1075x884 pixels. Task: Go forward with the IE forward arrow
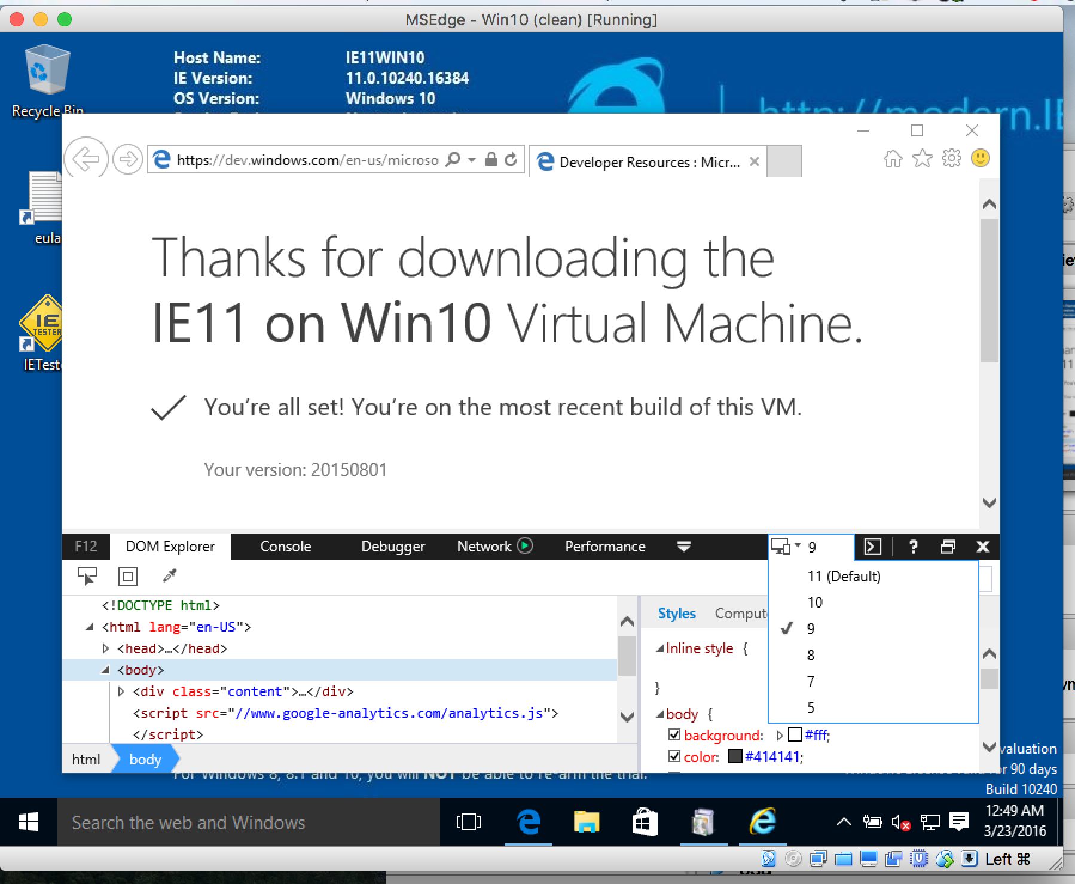[127, 160]
